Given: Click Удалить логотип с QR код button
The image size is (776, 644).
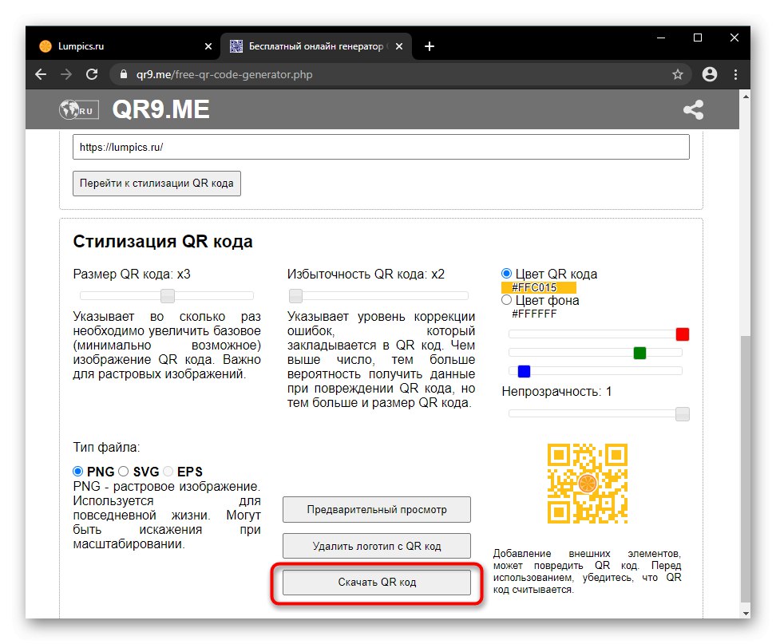Looking at the screenshot, I should 377,546.
